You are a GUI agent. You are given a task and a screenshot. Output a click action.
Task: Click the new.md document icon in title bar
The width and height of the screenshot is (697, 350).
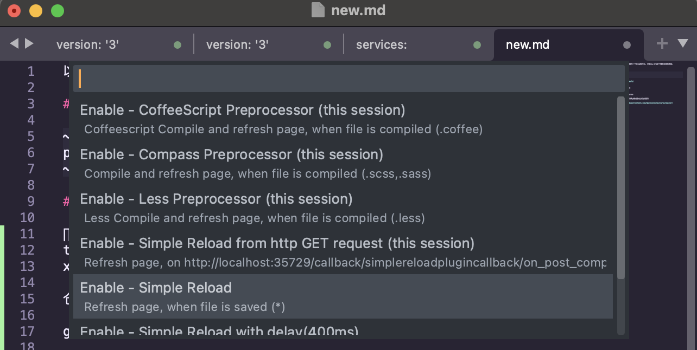point(318,10)
